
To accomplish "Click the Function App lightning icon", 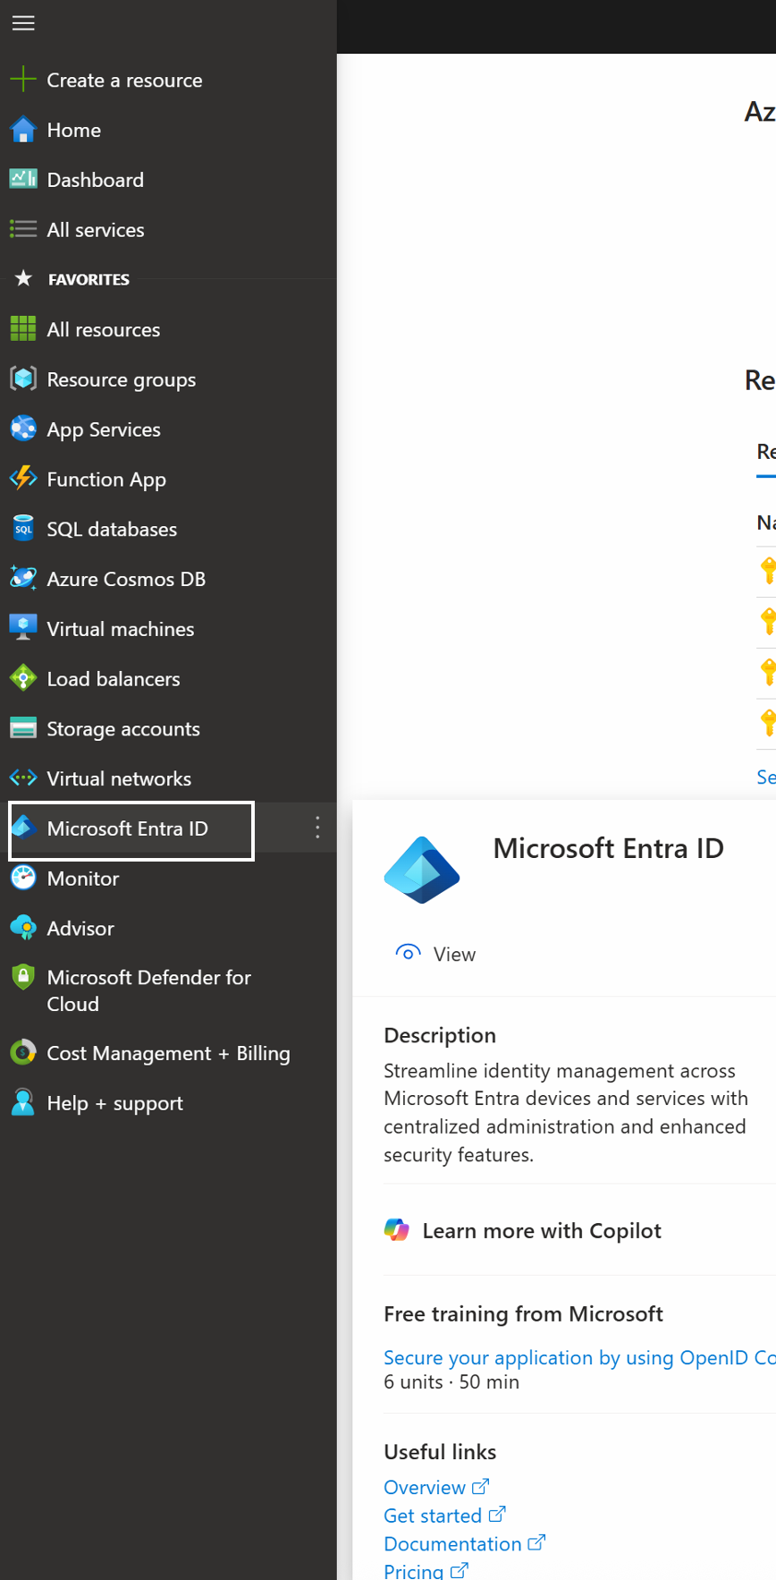I will coord(23,479).
